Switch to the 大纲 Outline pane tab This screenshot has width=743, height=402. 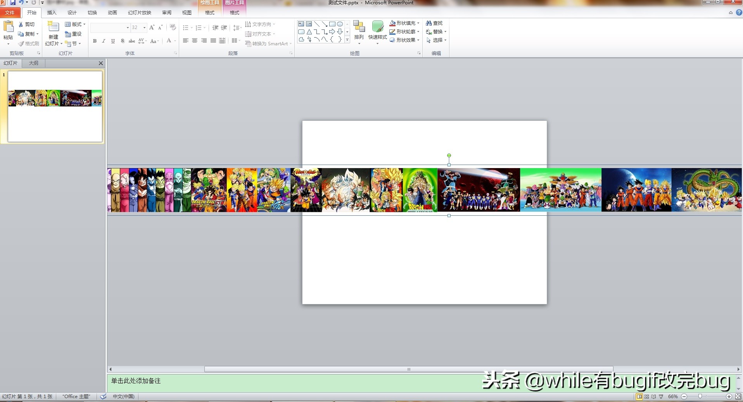(x=34, y=63)
